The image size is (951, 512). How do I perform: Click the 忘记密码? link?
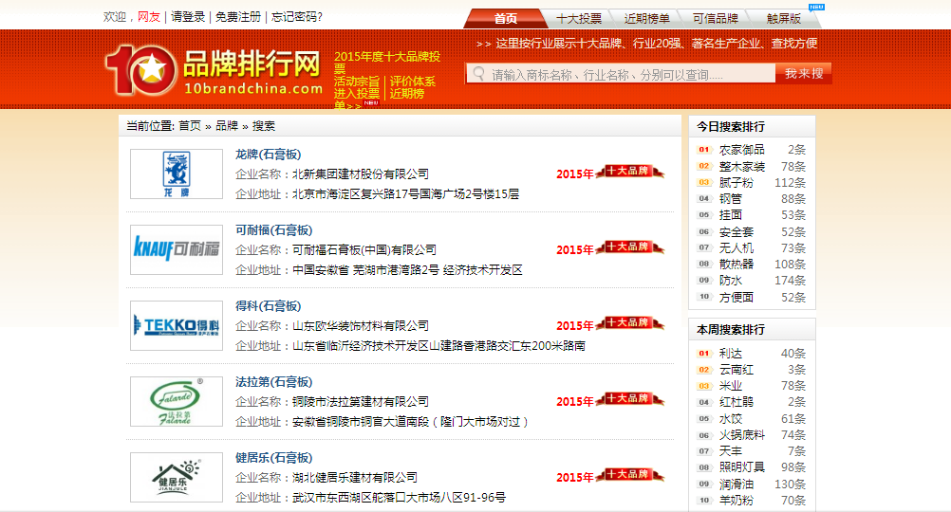pyautogui.click(x=296, y=17)
